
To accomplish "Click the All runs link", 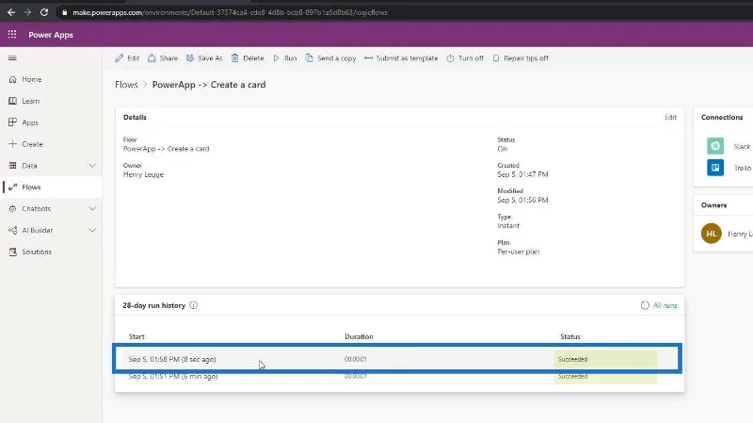I will [x=665, y=305].
